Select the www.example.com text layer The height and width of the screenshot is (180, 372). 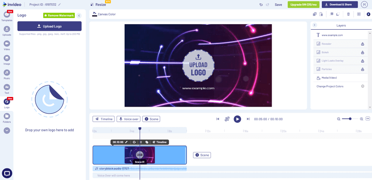pos(341,35)
